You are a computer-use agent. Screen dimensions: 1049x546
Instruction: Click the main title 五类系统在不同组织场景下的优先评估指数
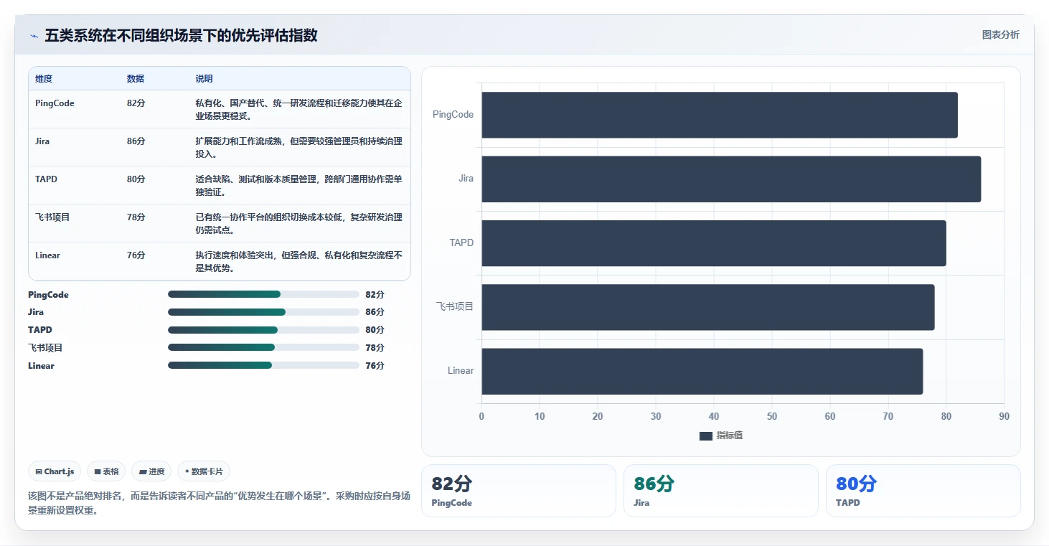pos(181,36)
